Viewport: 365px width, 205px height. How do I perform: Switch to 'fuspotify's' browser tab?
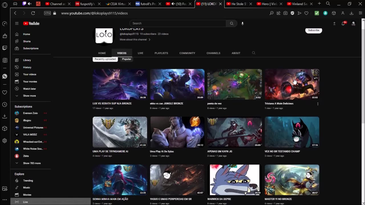point(87,4)
